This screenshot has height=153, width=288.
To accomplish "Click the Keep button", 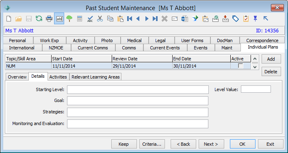I will point(124,144).
